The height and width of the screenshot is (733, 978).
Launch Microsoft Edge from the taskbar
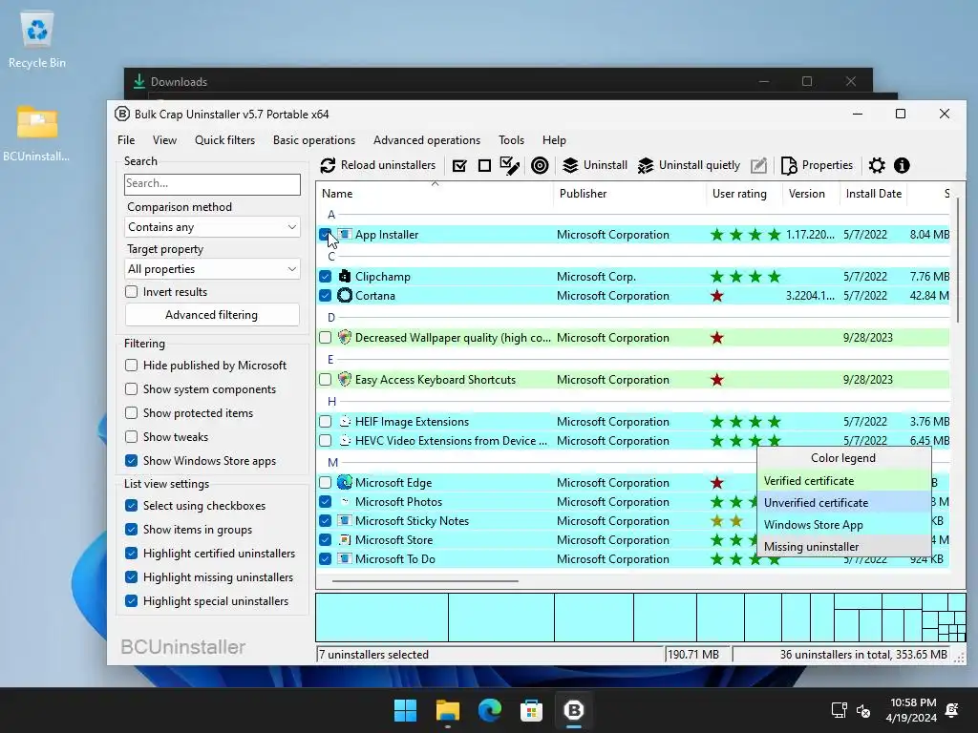point(490,710)
